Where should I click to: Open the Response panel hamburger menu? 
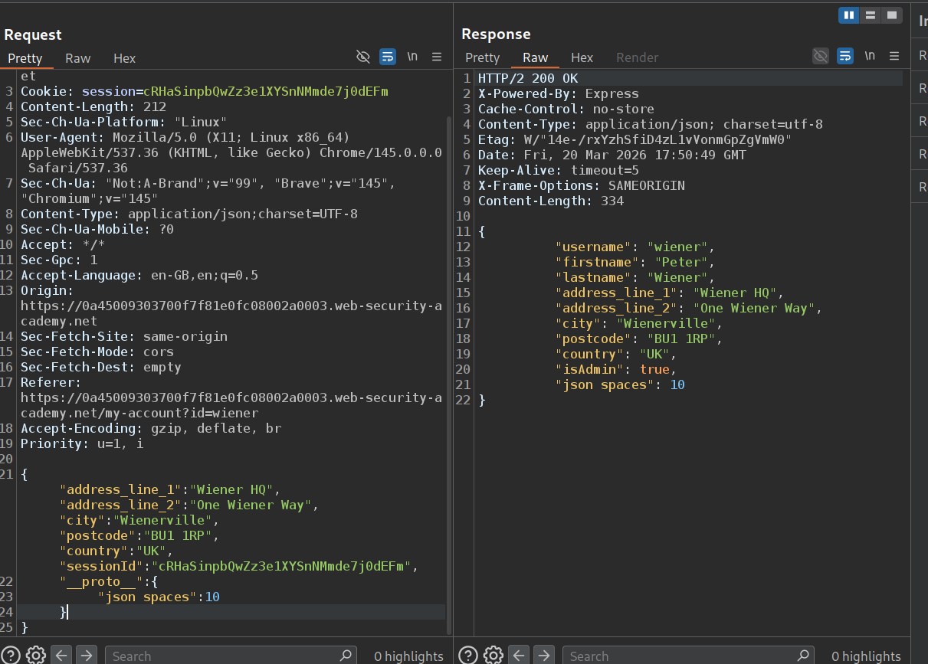(x=894, y=56)
